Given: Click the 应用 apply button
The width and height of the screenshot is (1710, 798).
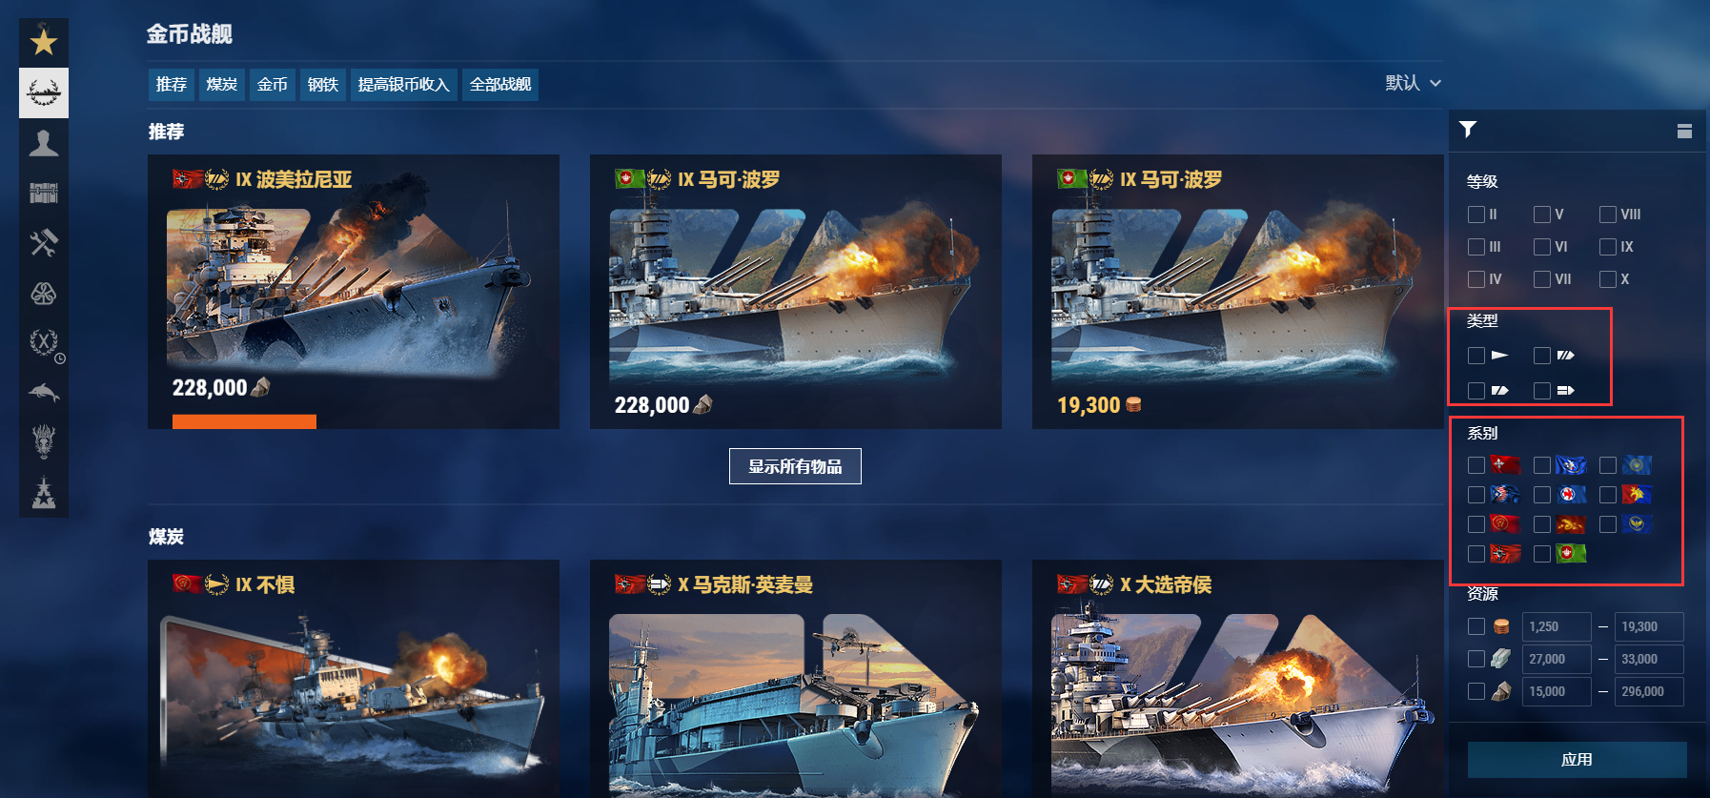Looking at the screenshot, I should (1577, 760).
